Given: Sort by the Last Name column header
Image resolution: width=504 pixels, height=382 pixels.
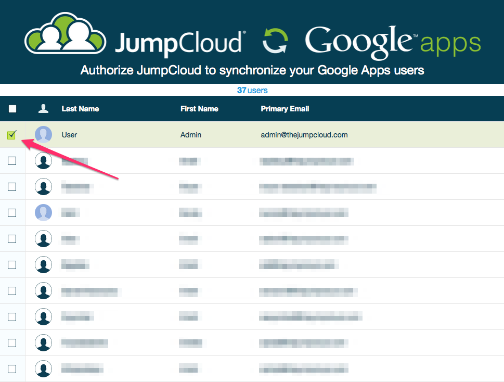Looking at the screenshot, I should pyautogui.click(x=80, y=109).
